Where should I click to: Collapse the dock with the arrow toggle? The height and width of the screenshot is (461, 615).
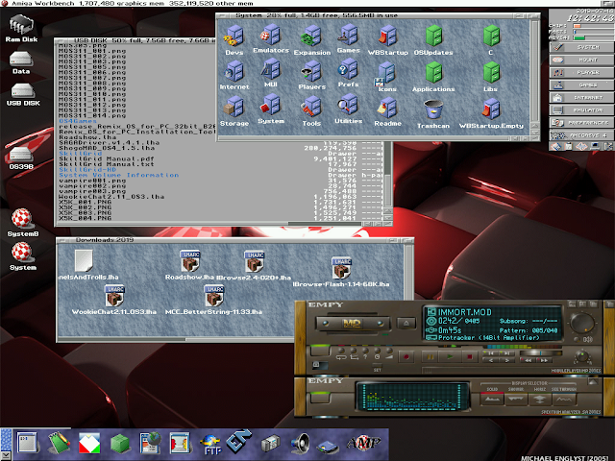click(6, 455)
